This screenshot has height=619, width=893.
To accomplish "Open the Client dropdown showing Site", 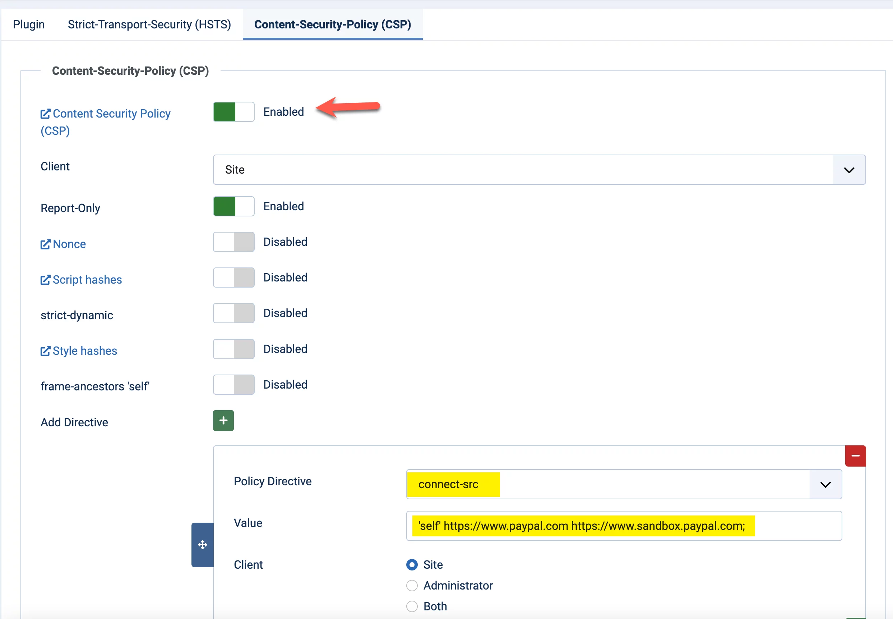I will (x=539, y=170).
